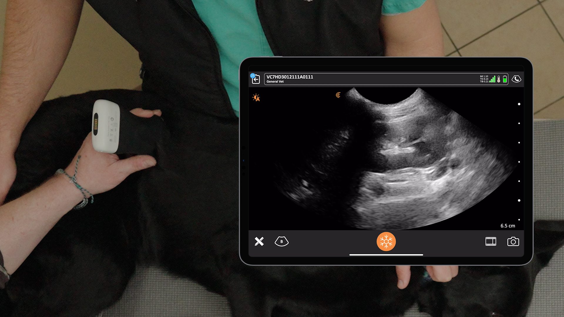Check the green battery level indicator
The width and height of the screenshot is (564, 317).
point(505,79)
